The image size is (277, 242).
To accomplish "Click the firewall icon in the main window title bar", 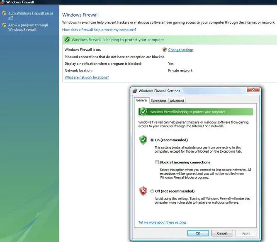I will click(2, 2).
